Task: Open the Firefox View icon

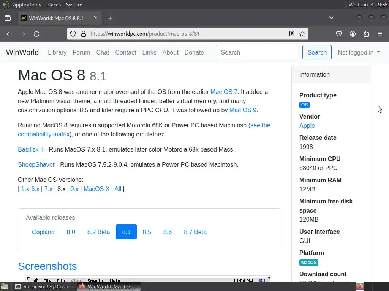Action: click(8, 18)
